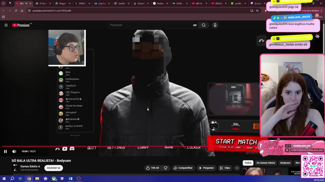Open the tab search dropdown arrow
325x182 pixels.
(3, 4)
